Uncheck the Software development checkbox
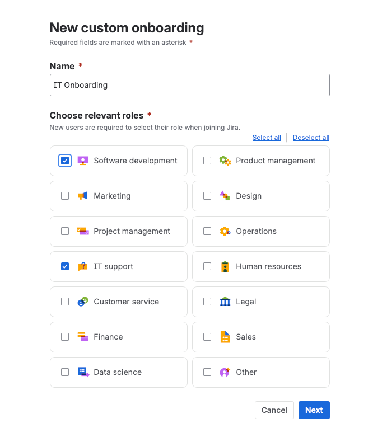The height and width of the screenshot is (442, 387). pos(65,161)
